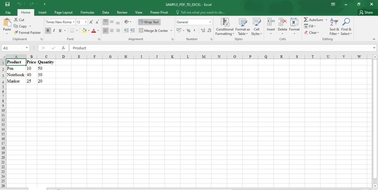Click the Format Painter icon
378x190 pixels.
point(16,33)
